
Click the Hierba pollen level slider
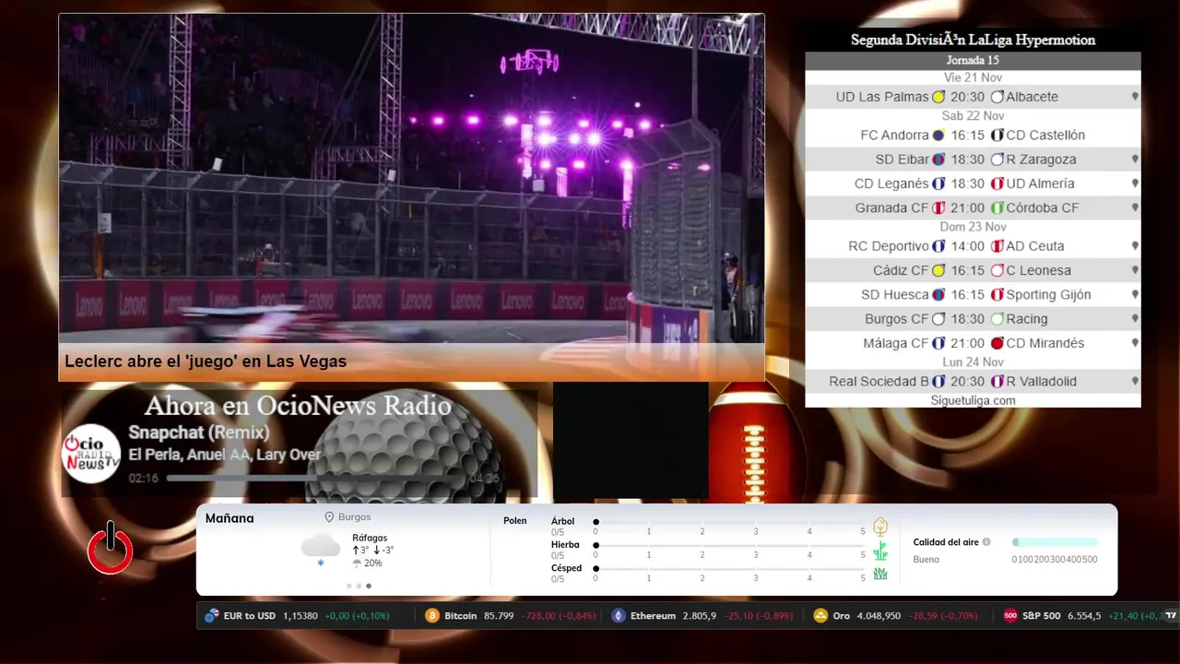729,545
